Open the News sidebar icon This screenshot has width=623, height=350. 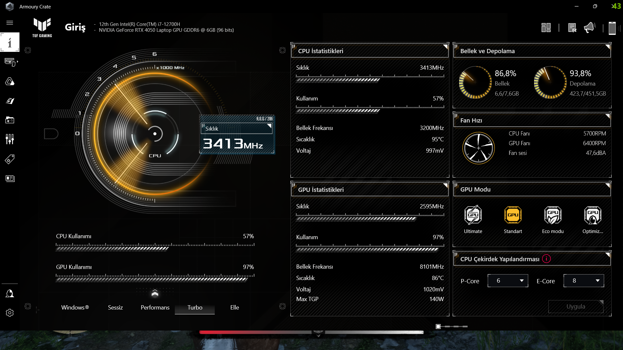10,179
